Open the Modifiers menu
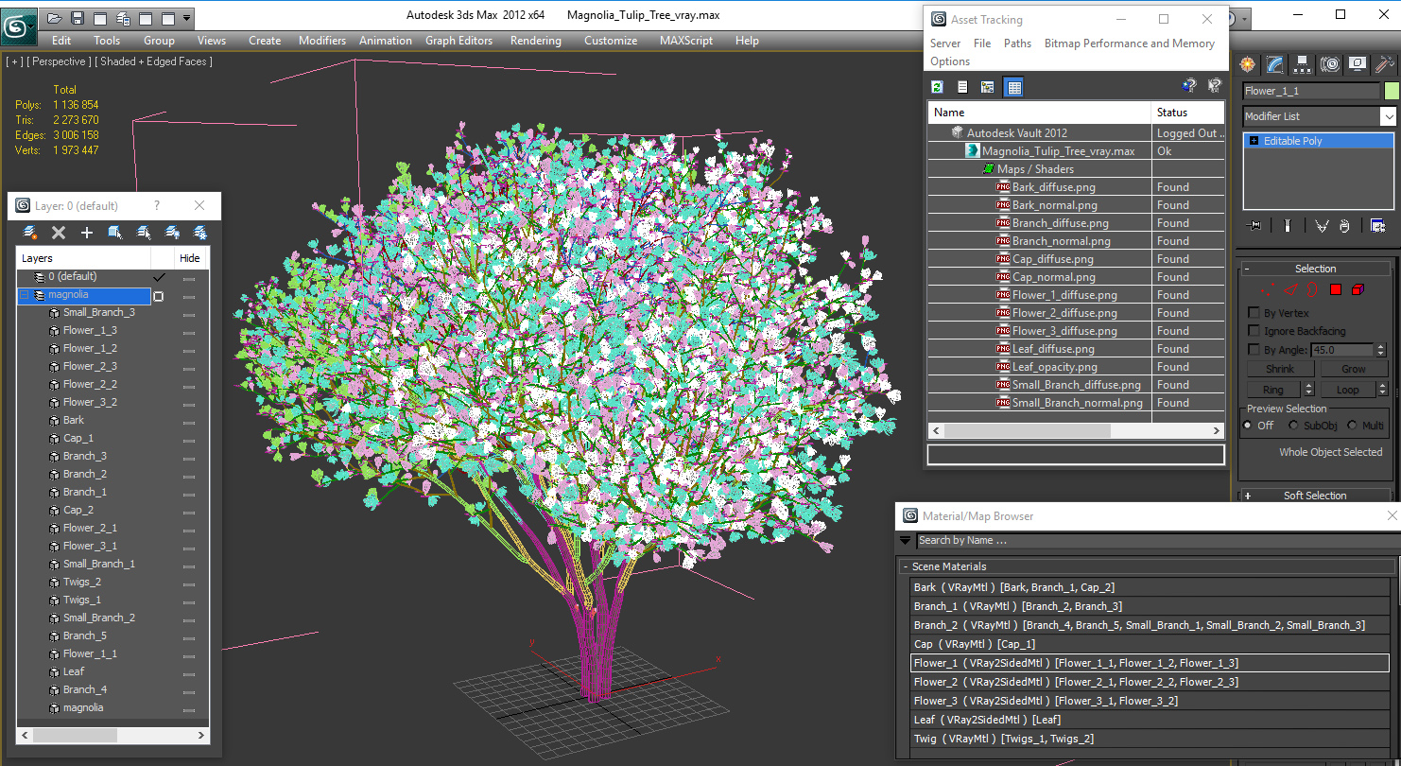The image size is (1401, 766). (322, 41)
